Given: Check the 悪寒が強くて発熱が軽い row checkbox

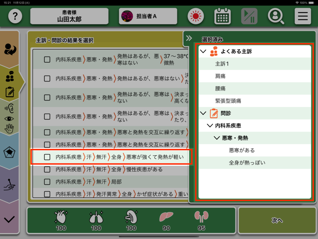Looking at the screenshot, I should 47,157.
